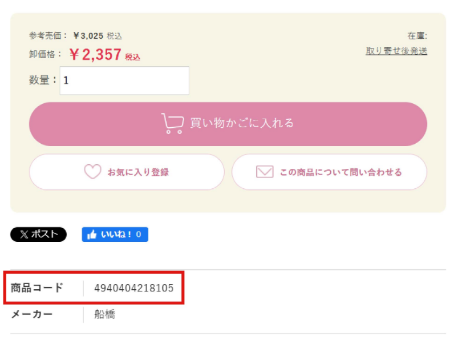
Task: Click the Facebook thumbs-up icon
Action: point(92,234)
